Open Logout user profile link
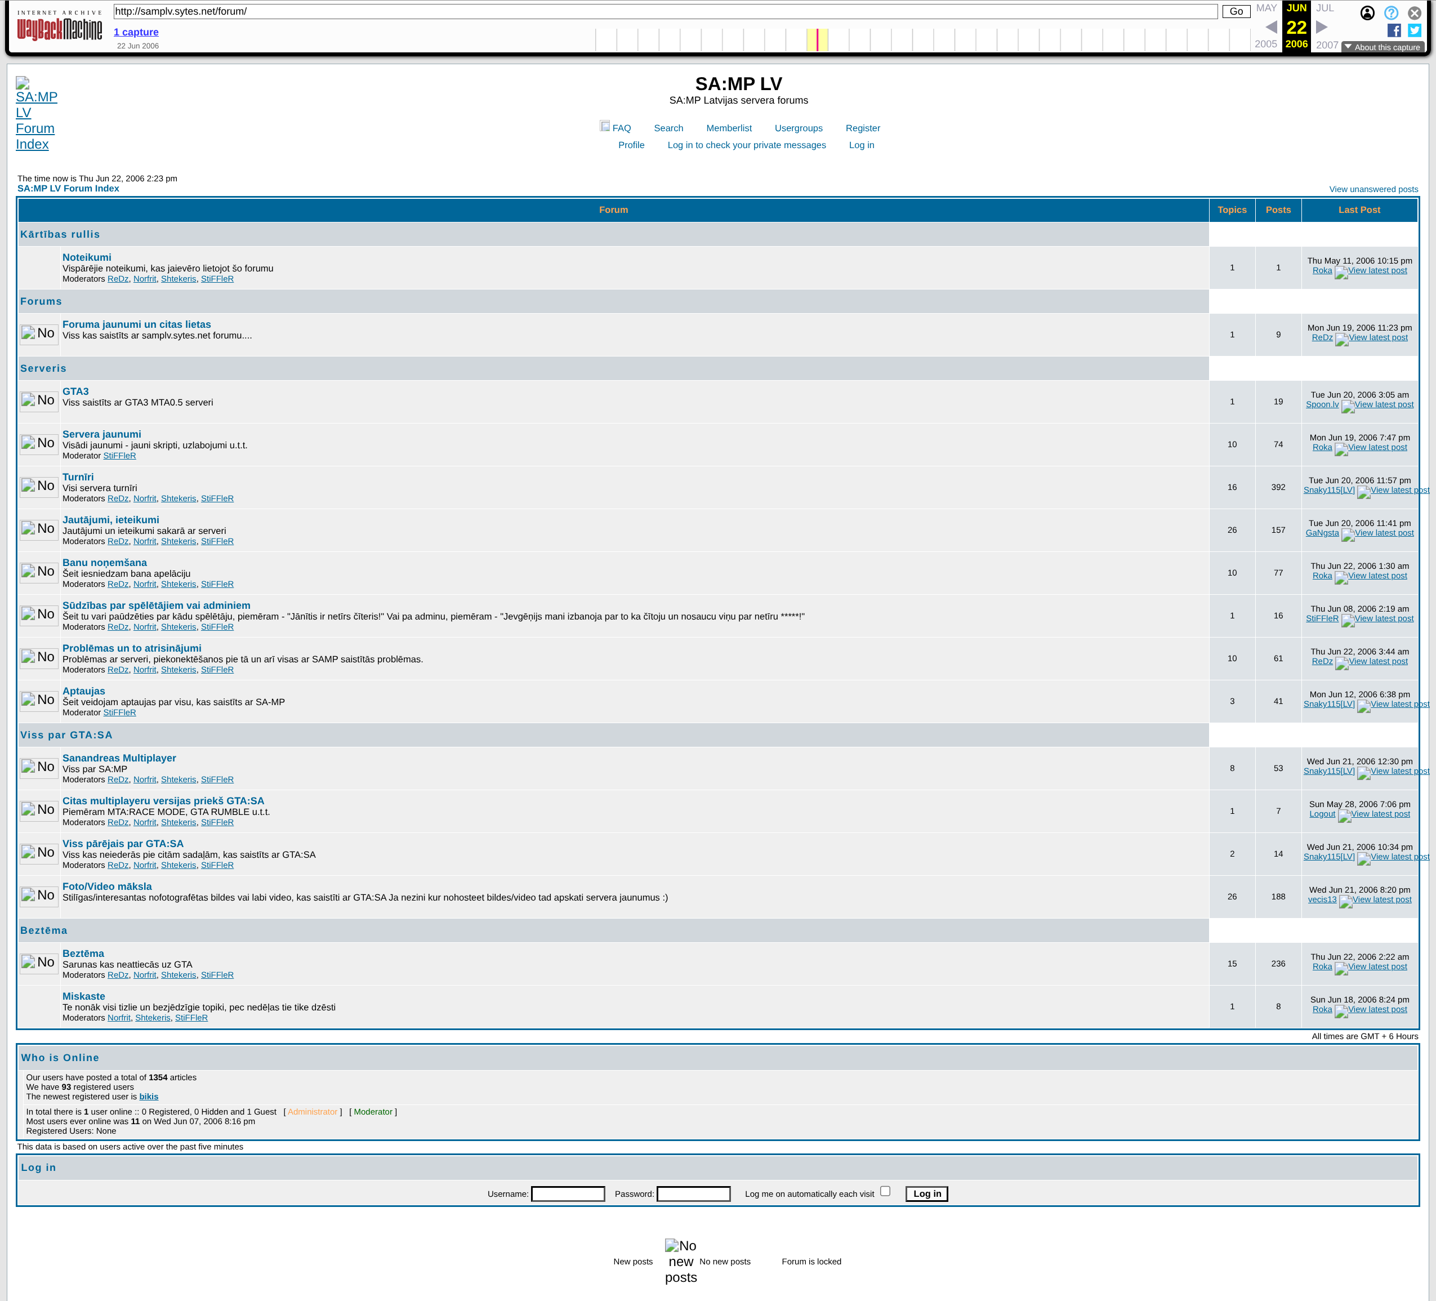The width and height of the screenshot is (1436, 1301). point(1322,814)
